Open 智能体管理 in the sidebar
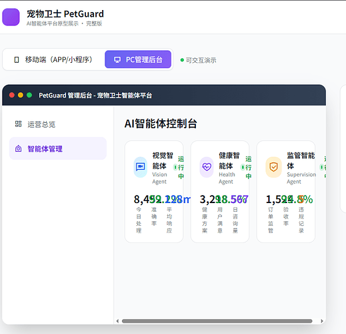346x334 pixels. [x=58, y=148]
